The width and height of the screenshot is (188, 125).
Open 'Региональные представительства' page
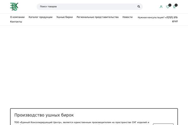coord(97,17)
